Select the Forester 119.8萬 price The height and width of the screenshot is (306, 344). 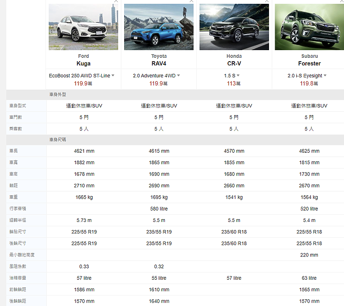pyautogui.click(x=309, y=84)
